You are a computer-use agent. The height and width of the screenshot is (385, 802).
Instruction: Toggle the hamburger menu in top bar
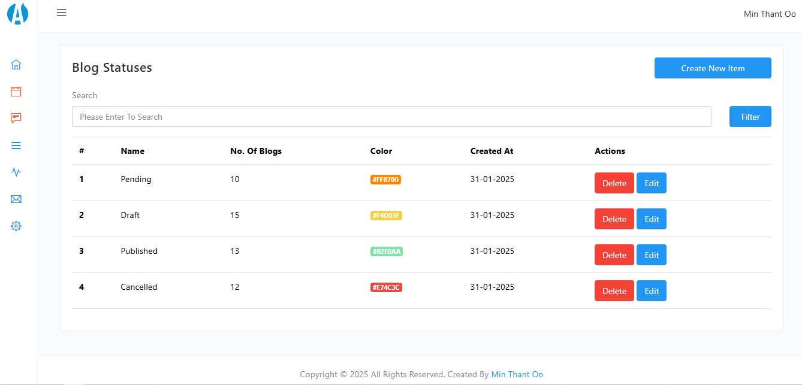pyautogui.click(x=62, y=13)
